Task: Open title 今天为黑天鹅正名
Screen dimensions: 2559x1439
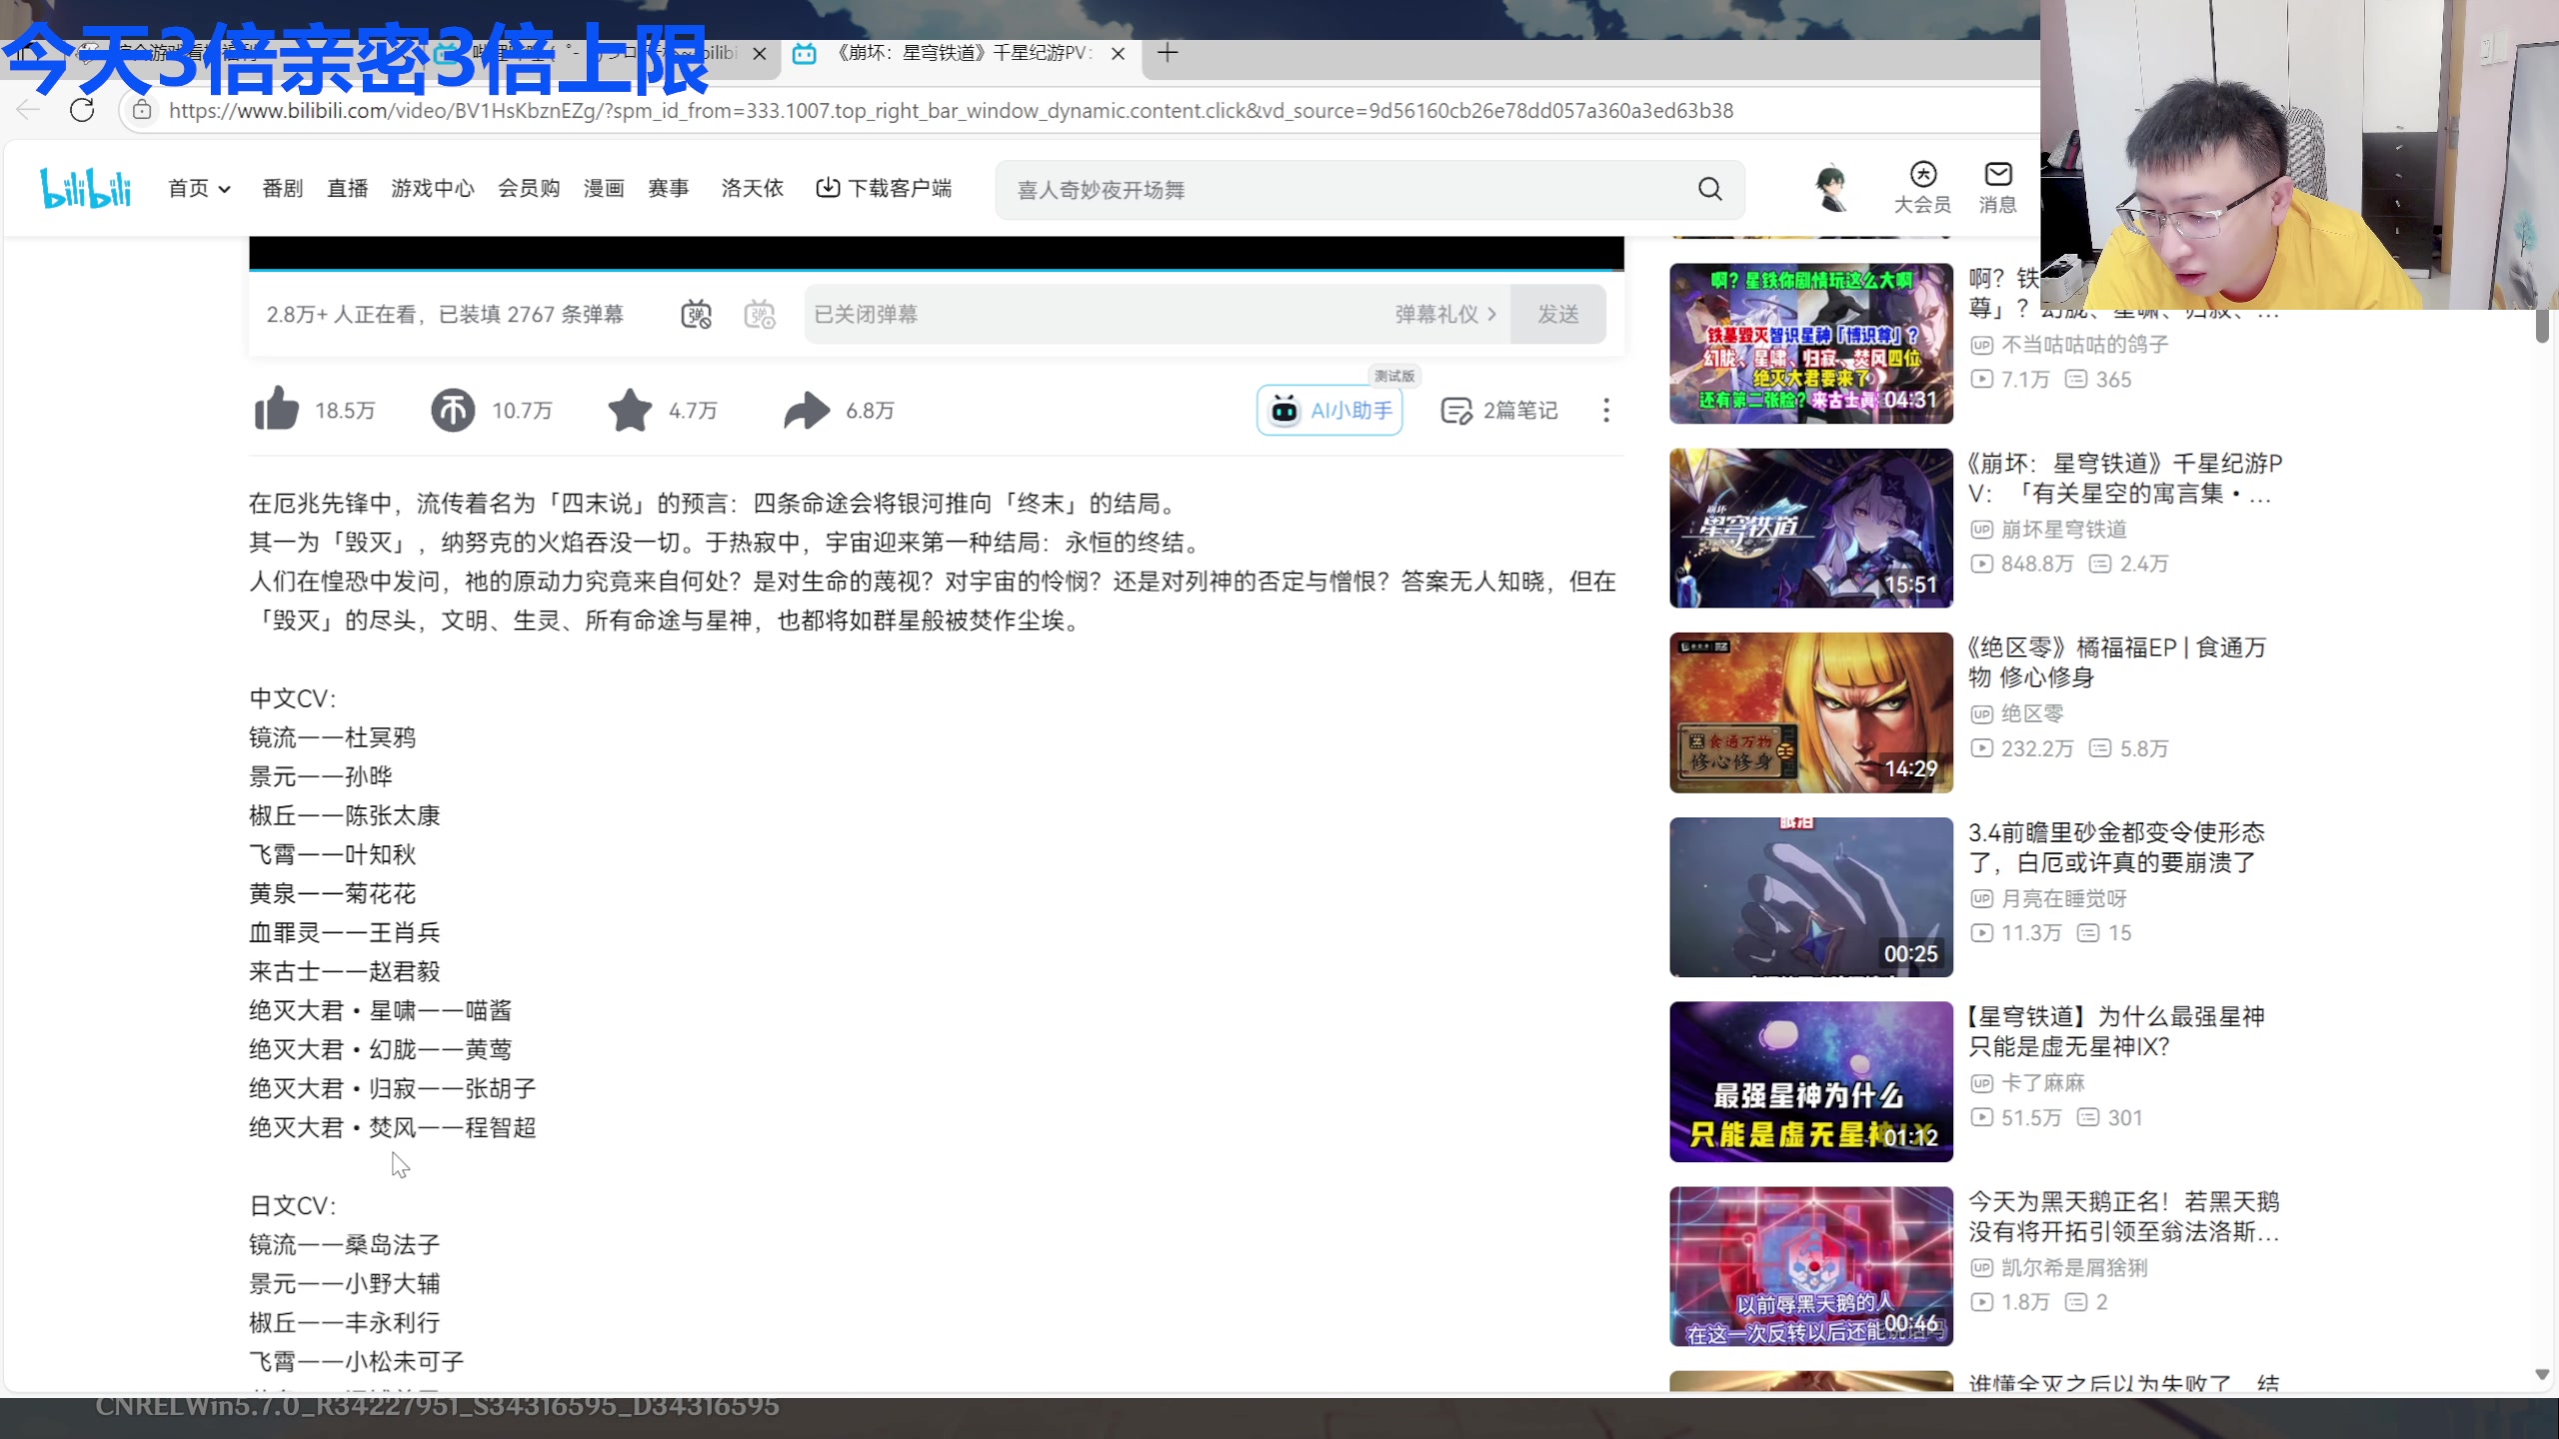Action: pyautogui.click(x=2124, y=1216)
